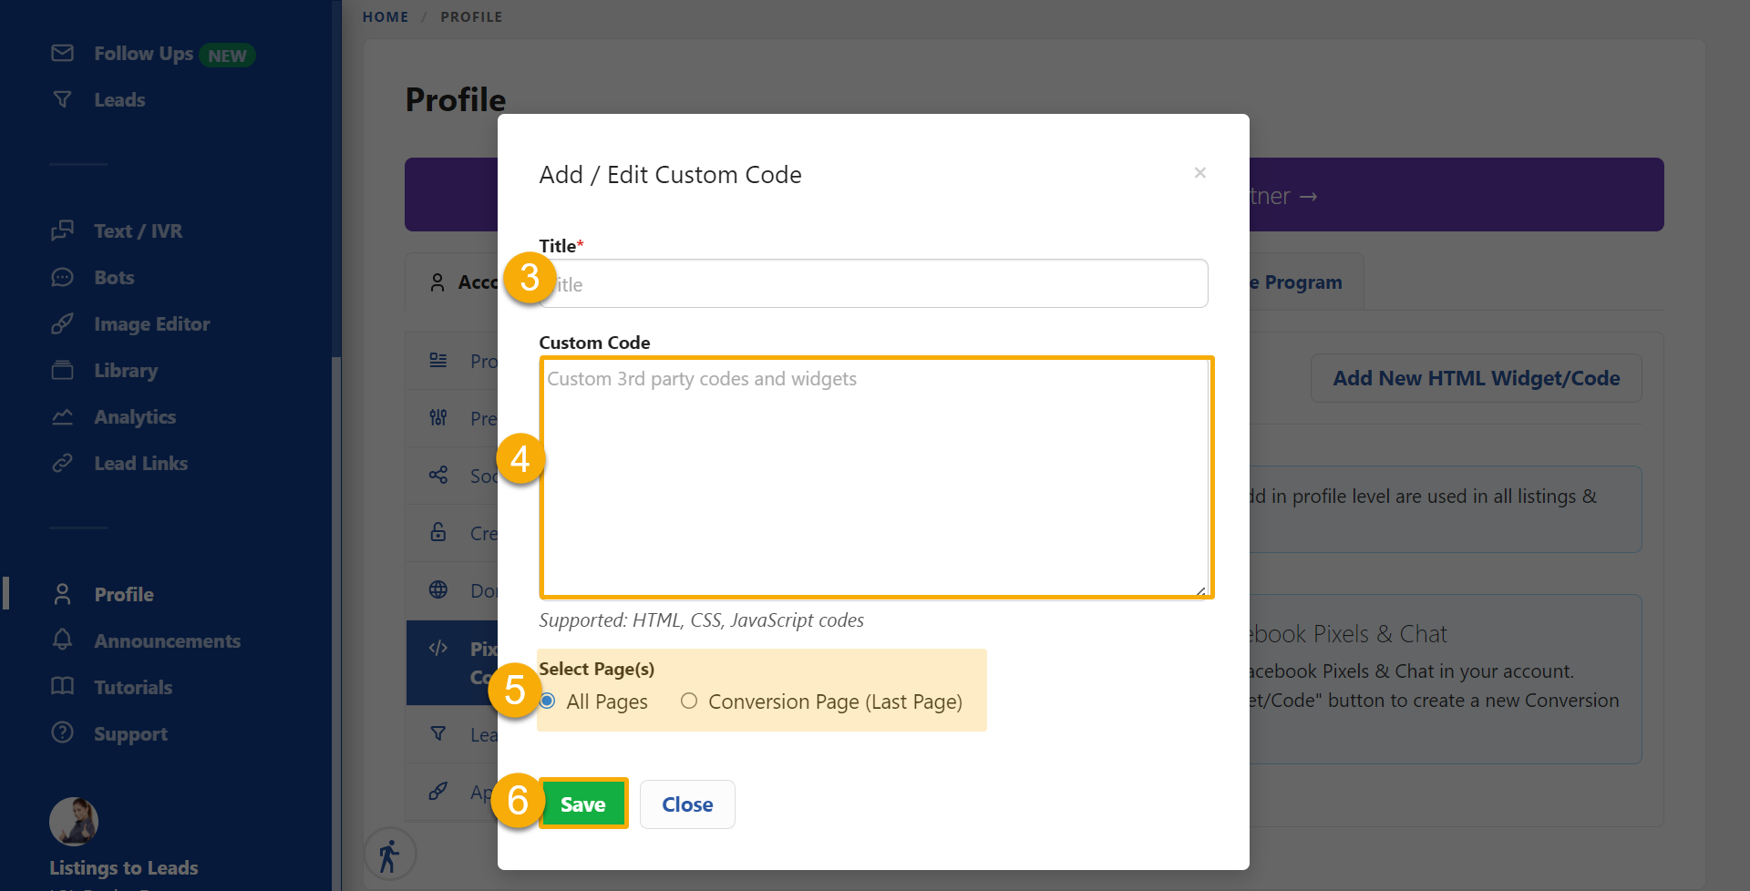Click the Listings to Leads avatar

[x=74, y=821]
